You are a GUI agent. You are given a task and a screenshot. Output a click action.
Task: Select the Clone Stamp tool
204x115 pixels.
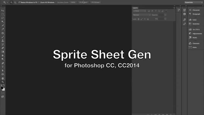pos(3,41)
